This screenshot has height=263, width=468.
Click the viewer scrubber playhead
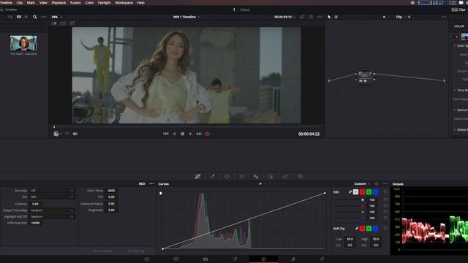pos(54,127)
